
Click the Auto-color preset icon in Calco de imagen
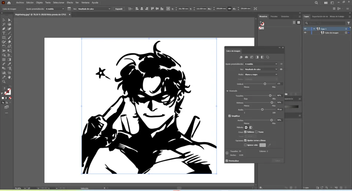coord(241,57)
